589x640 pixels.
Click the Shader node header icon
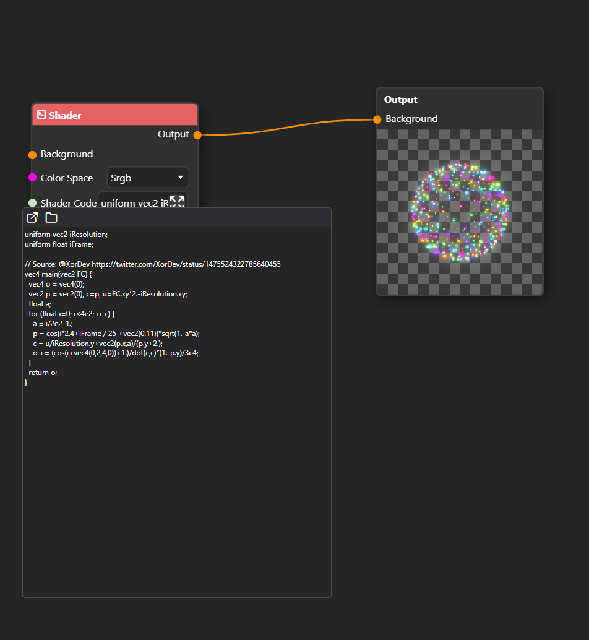[x=41, y=115]
